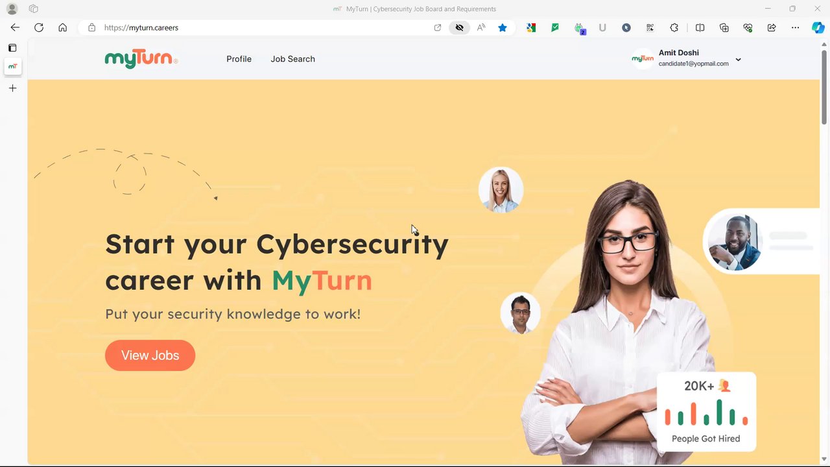The height and width of the screenshot is (467, 830).
Task: Go to the browser home icon
Action: coord(62,28)
